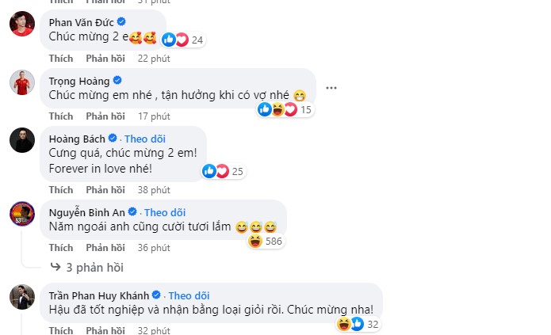Open the 25 reactions on Hoàng Bách's comment

(x=224, y=171)
